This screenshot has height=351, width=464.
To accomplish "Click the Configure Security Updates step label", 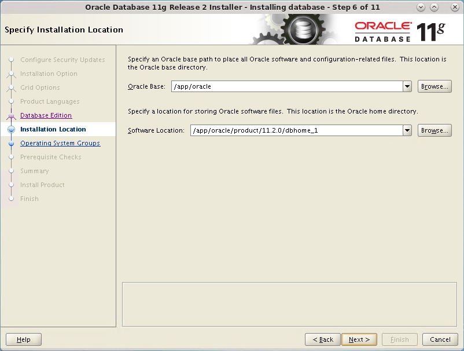I will pos(62,60).
